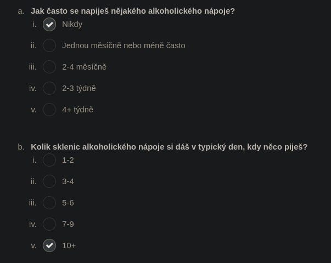Click the "4+ týdně" label text

(x=77, y=110)
